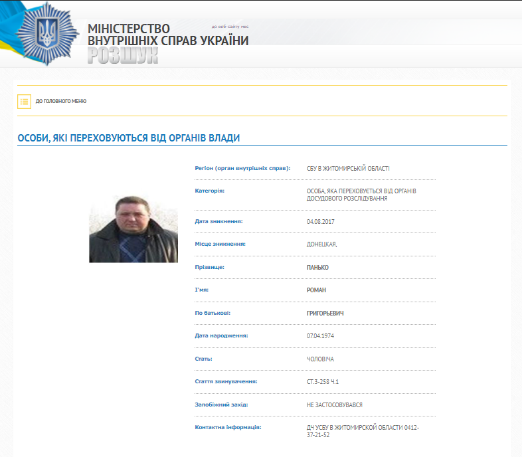This screenshot has height=457, width=522.
Task: Select the contact info 'ДЧ УСБУ В ЖИТОМИРСКОЙ ОБЛАСТИ 0412-37-21-52'
Action: click(x=363, y=431)
